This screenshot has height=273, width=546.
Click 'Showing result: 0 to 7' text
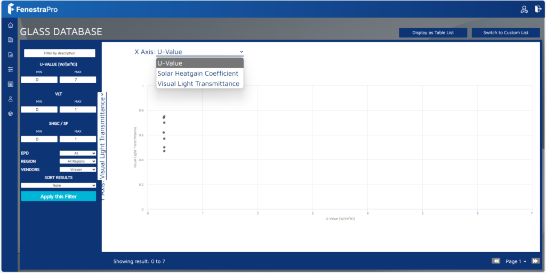click(x=139, y=261)
